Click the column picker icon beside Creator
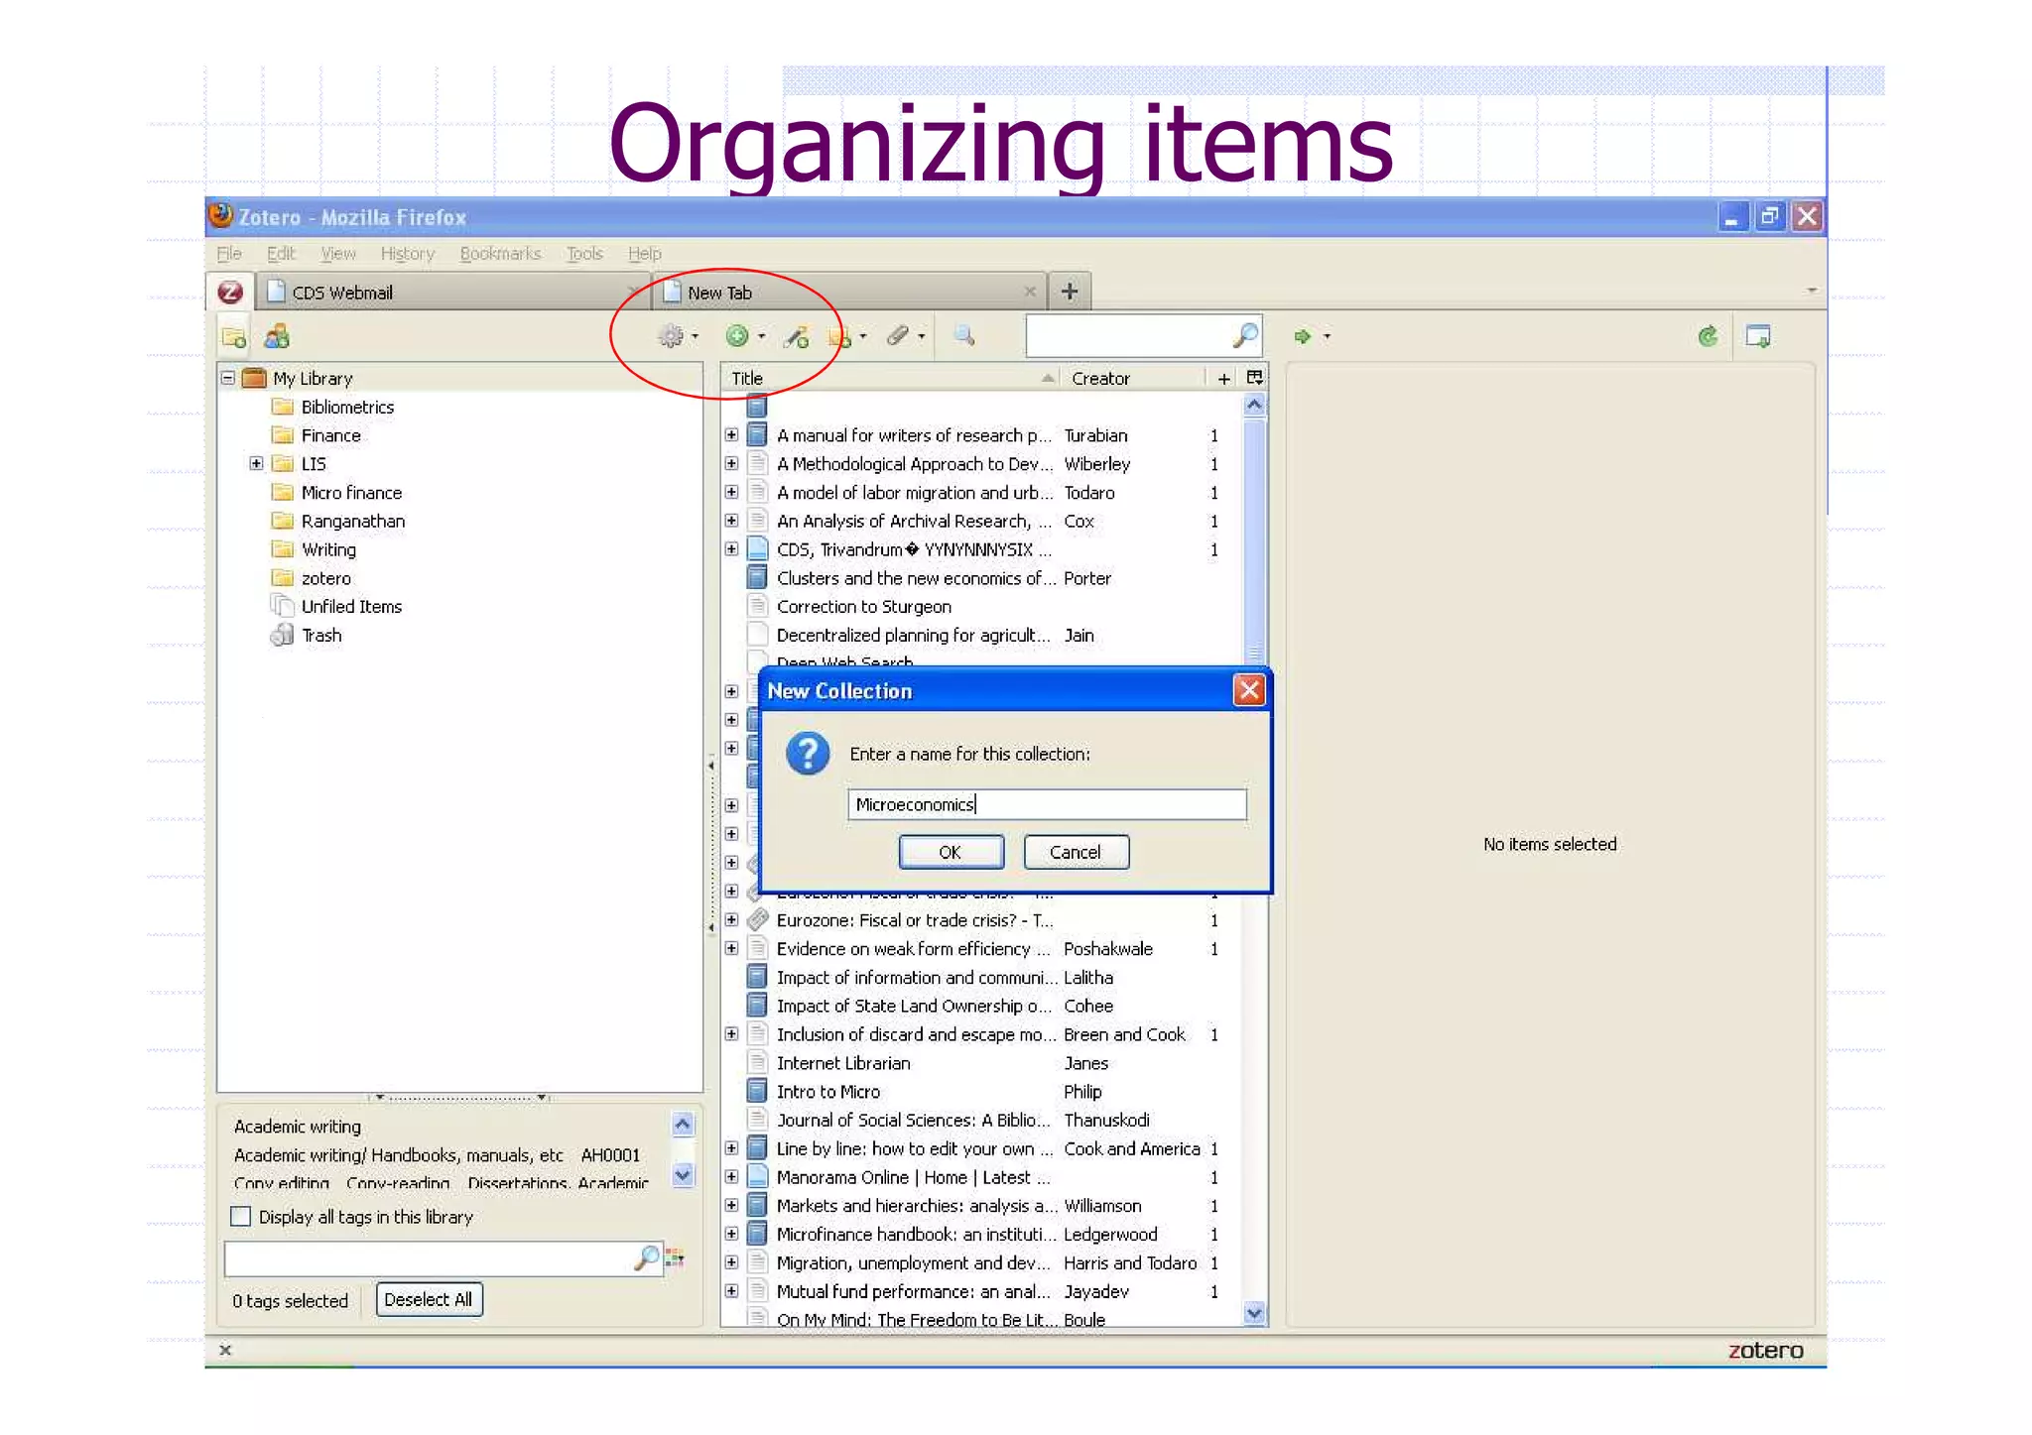 (1254, 378)
